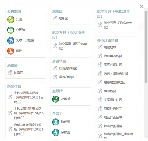Image resolution: width=148 pixels, height=141 pixels.
Task: Open the 公園 layer link
Action: point(19,19)
